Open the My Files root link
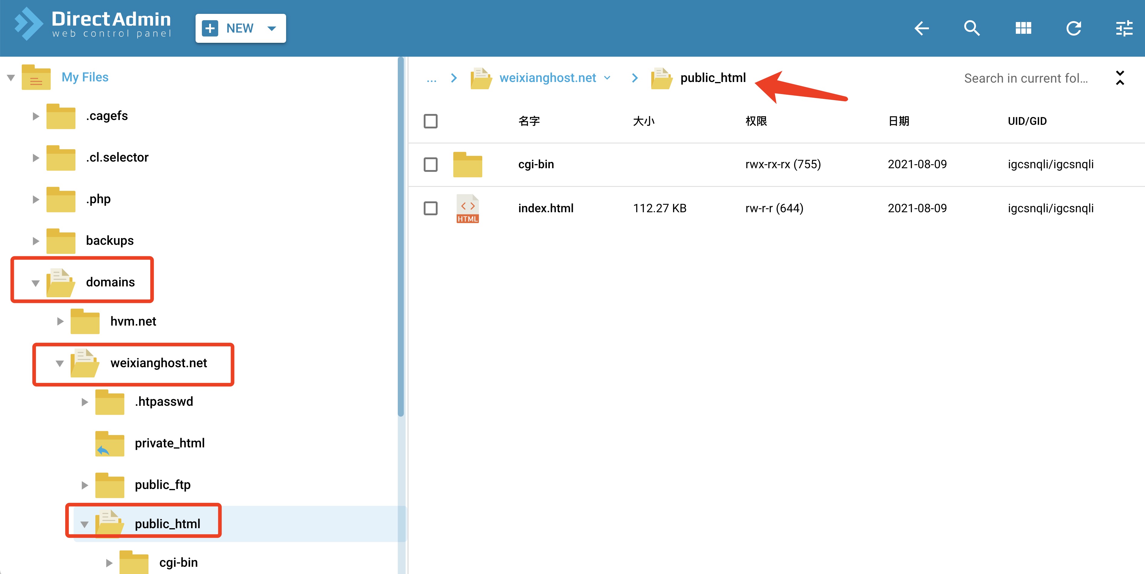The height and width of the screenshot is (574, 1145). tap(85, 77)
